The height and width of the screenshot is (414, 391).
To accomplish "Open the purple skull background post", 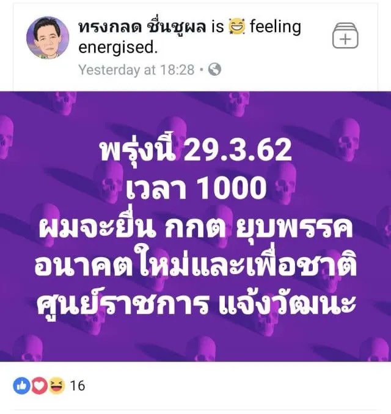I will click(x=195, y=227).
